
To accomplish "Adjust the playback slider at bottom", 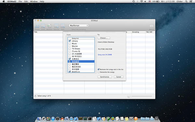I will pos(142,96).
